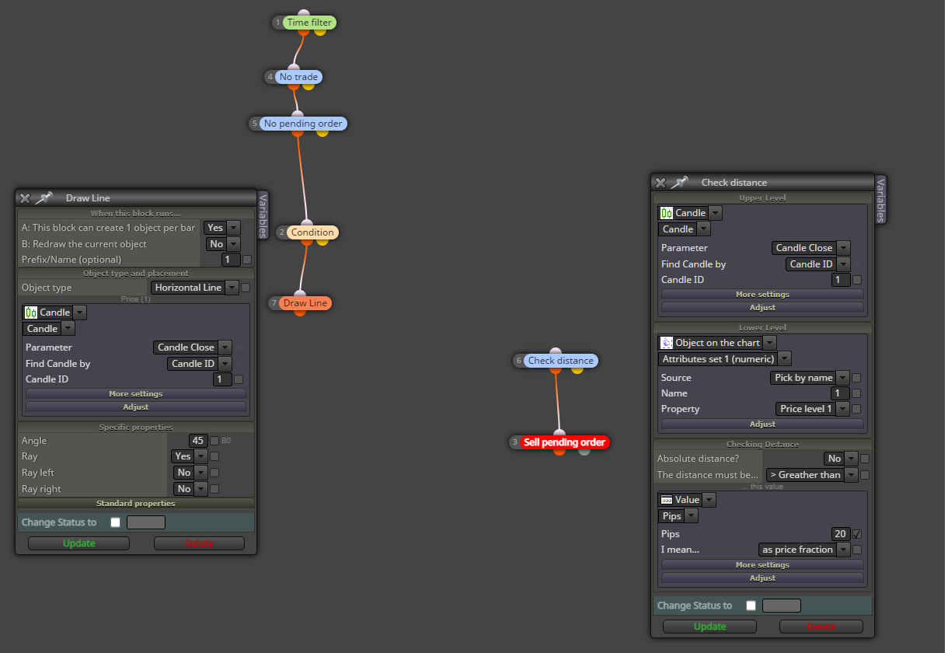Toggle Change Status to checkbox in Draw Line

point(116,522)
